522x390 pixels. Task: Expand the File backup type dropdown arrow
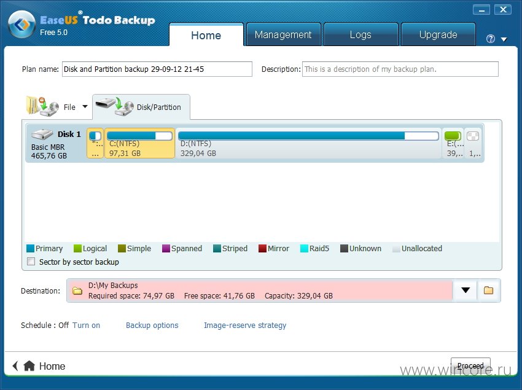point(85,107)
